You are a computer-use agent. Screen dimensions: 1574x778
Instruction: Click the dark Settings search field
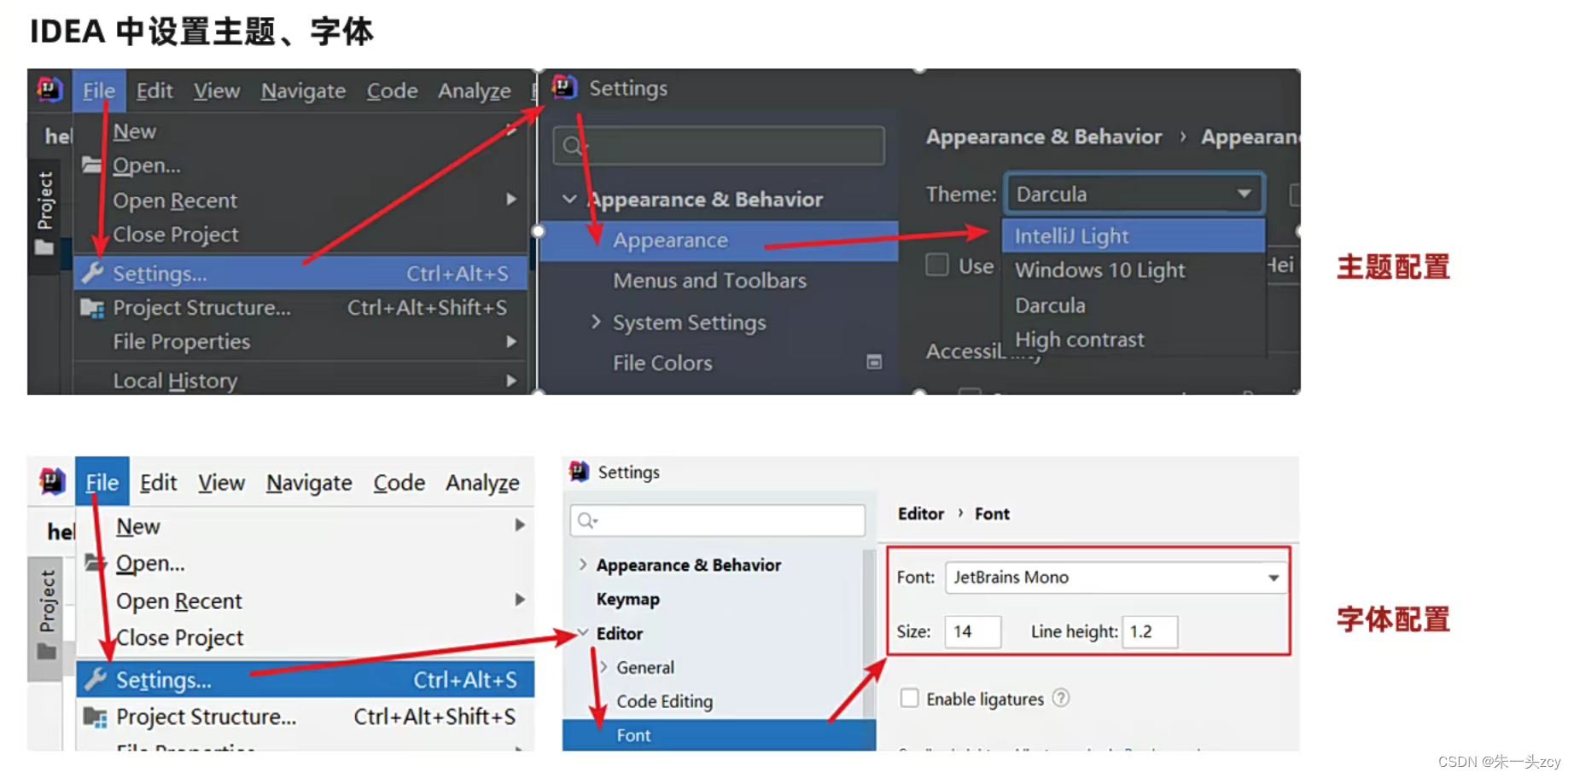[x=719, y=146]
